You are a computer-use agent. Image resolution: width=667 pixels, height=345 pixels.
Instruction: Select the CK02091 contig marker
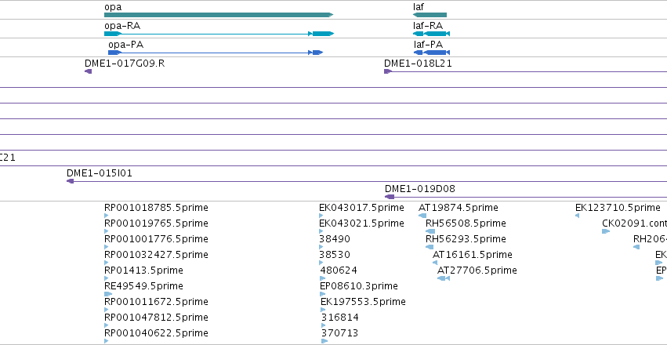(606, 231)
